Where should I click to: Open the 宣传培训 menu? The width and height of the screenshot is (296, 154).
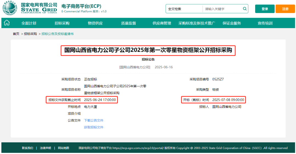265,23
